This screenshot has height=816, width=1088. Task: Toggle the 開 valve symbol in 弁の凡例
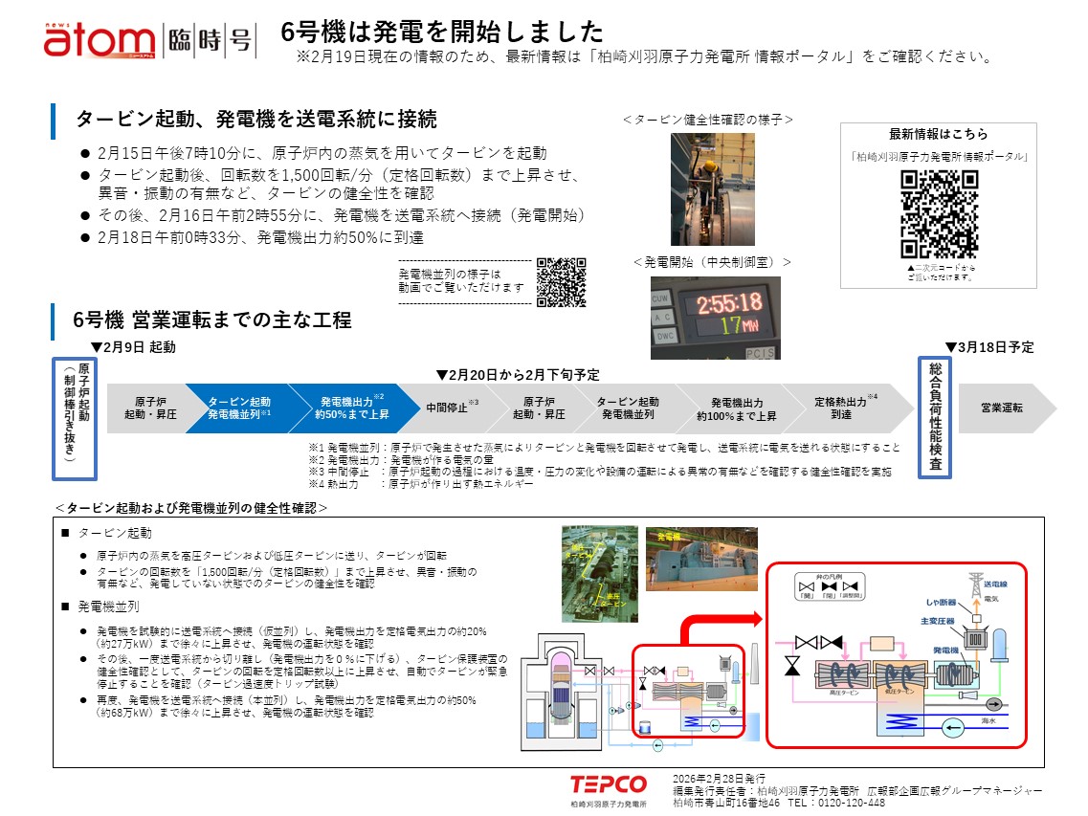point(806,585)
